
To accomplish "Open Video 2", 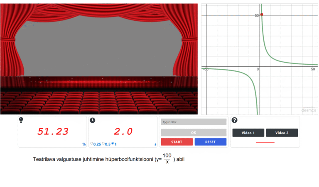I will 282,133.
